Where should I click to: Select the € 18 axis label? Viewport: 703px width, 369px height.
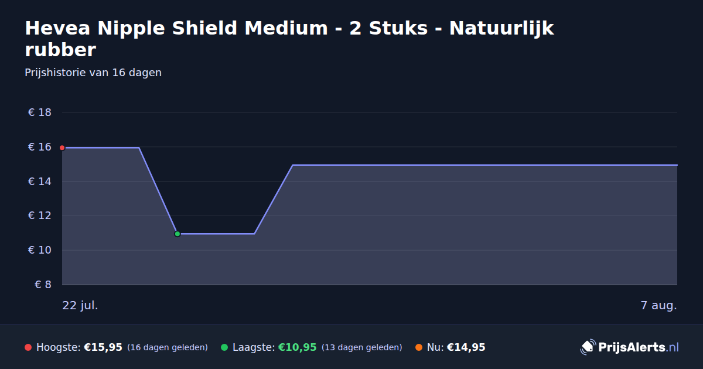(40, 112)
